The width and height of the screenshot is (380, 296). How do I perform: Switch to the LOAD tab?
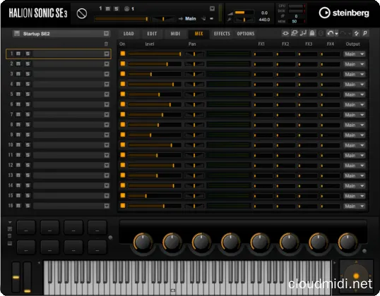click(129, 34)
